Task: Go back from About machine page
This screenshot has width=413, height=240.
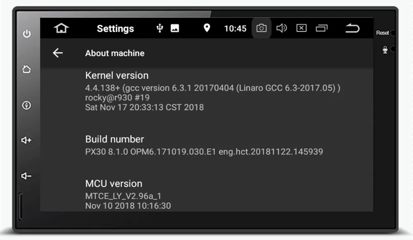Action: (58, 53)
